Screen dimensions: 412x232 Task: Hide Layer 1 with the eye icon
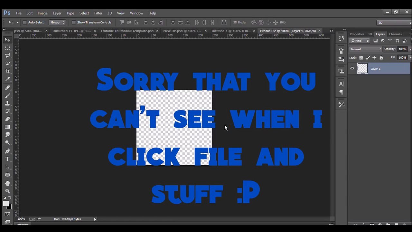click(x=352, y=68)
